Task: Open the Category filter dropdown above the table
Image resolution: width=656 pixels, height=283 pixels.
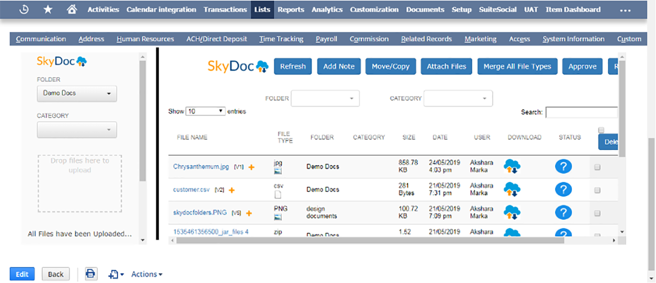Action: [458, 98]
